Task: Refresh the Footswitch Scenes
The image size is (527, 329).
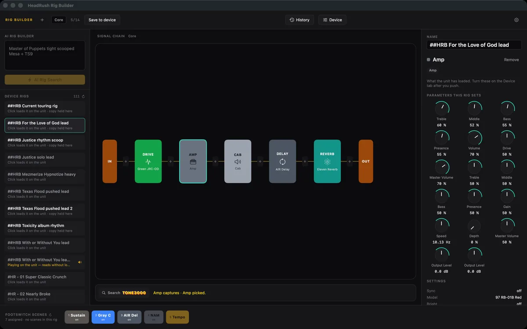Action: [51, 315]
